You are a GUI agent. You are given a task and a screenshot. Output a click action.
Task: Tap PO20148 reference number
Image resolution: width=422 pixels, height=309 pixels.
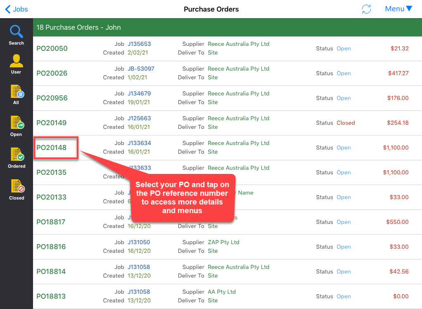click(52, 147)
